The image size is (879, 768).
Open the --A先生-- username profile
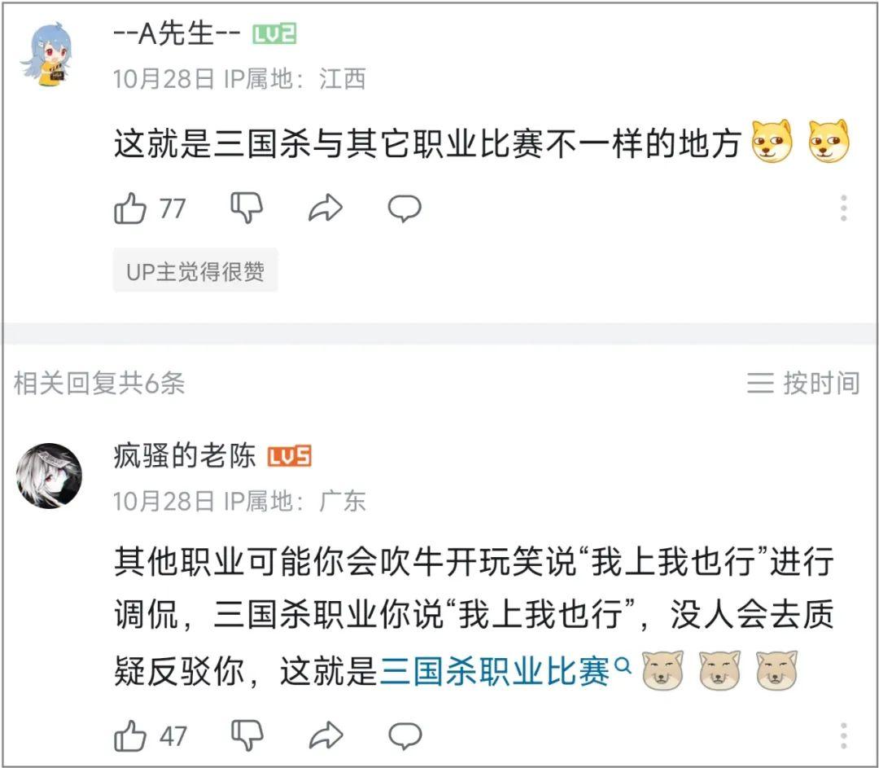tap(177, 34)
